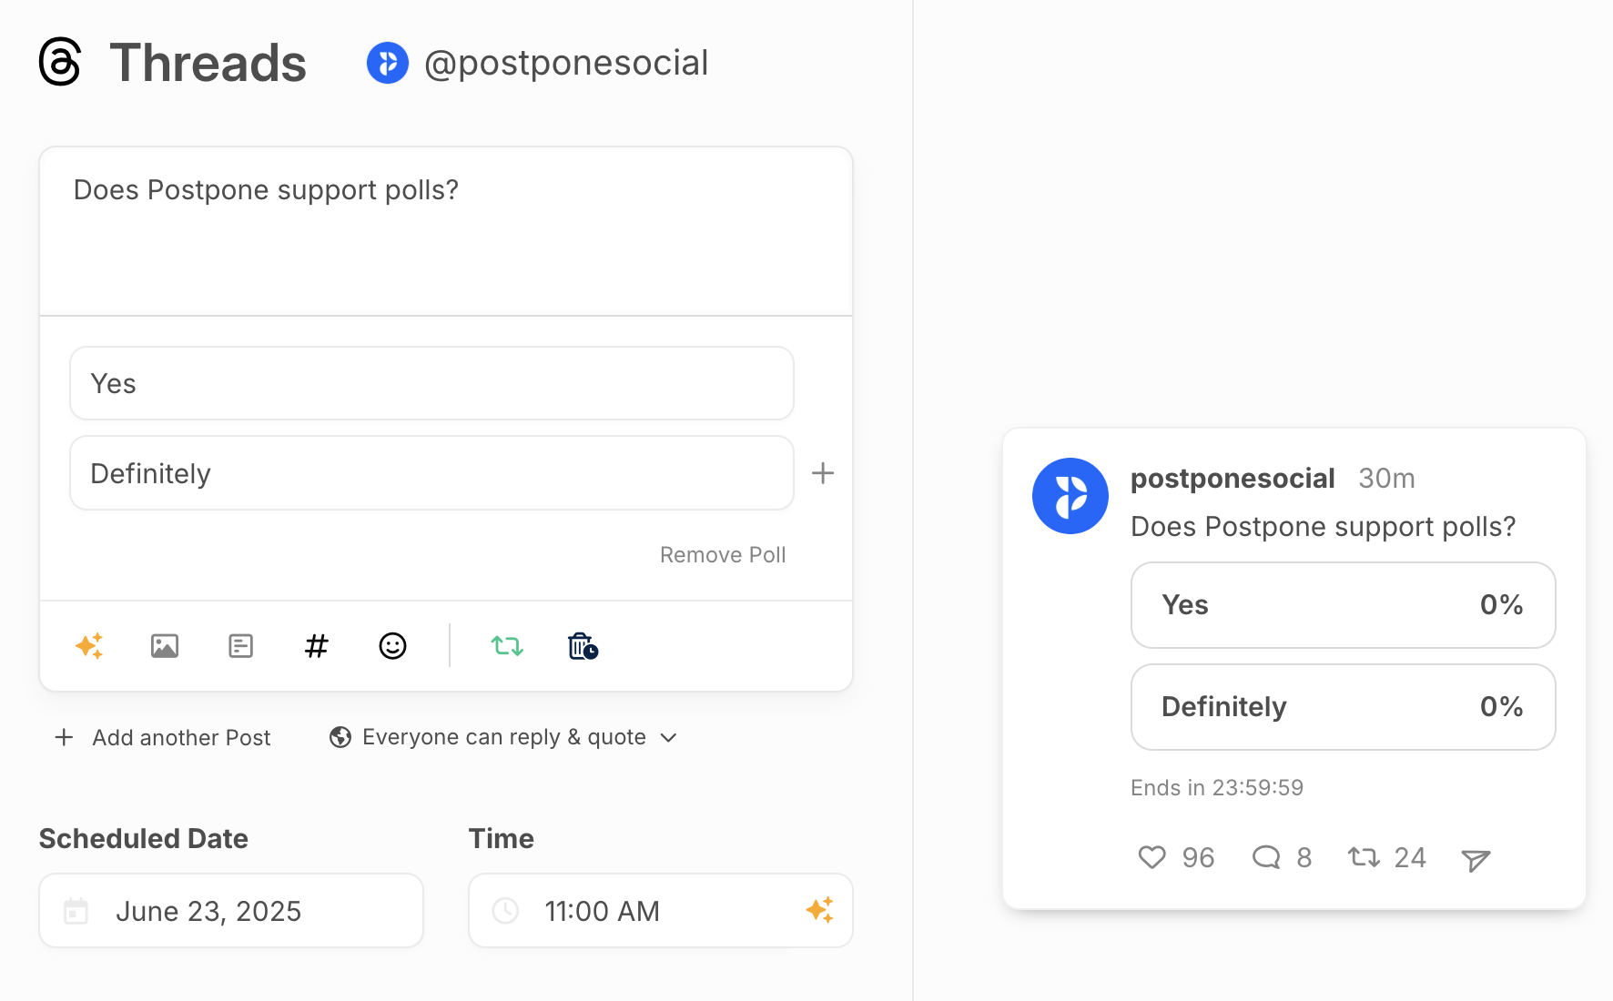
Task: Select the Yes option in preview poll
Action: [1344, 605]
